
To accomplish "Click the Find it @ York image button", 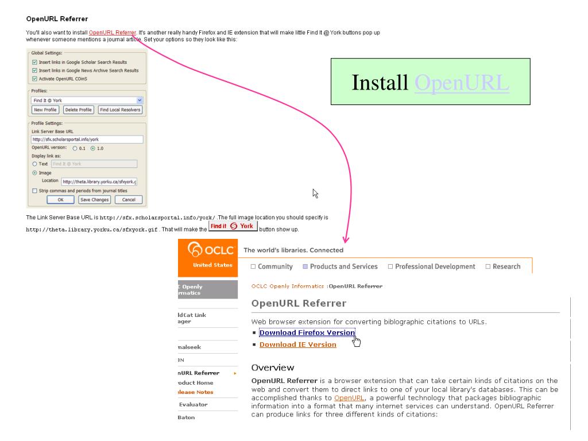I will point(233,226).
